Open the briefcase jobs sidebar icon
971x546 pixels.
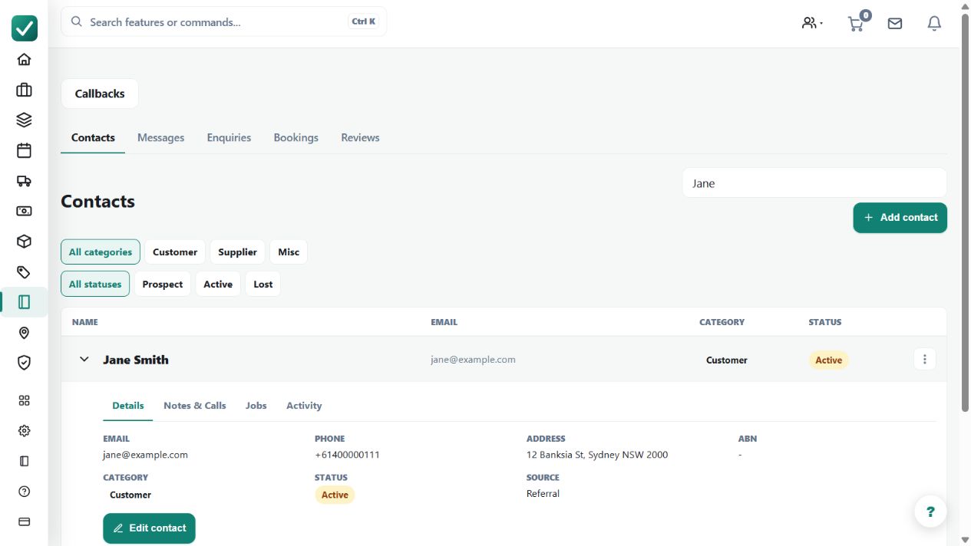point(24,90)
